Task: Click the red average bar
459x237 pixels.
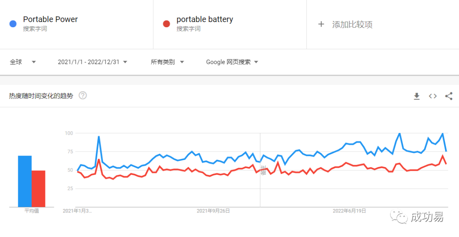Action: click(38, 189)
